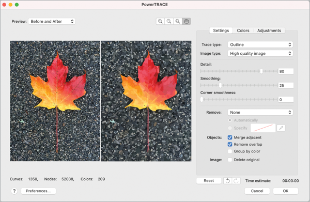Click the original leaf preview image
Screen dimensions: 310x202
[x=55, y=101]
